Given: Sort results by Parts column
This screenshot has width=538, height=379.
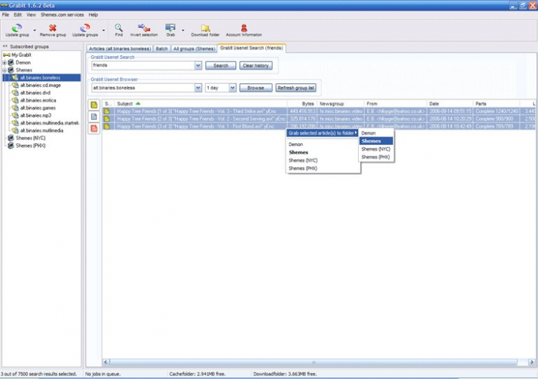Looking at the screenshot, I should coord(496,103).
